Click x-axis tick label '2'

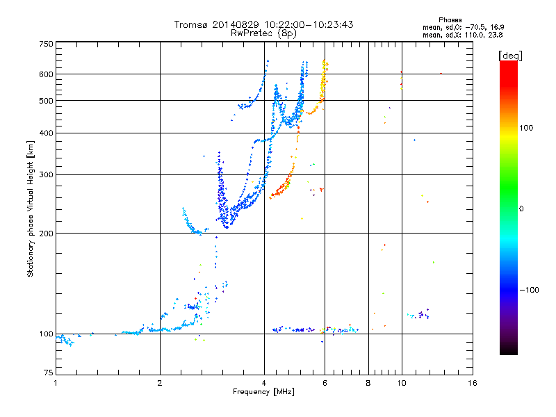tap(160, 383)
